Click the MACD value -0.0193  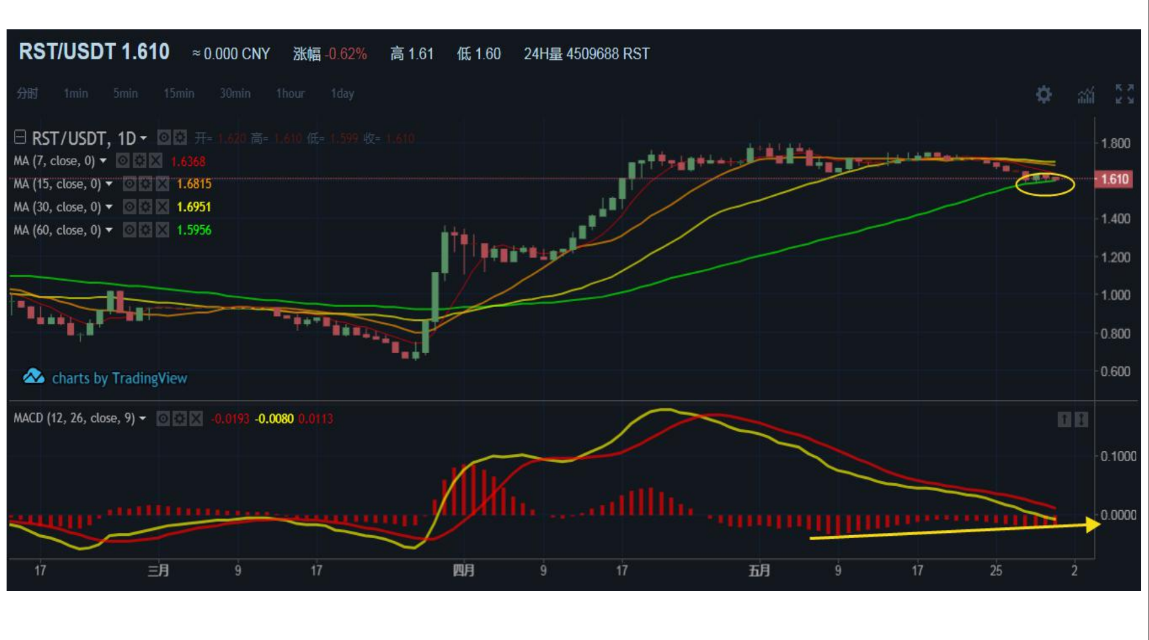[230, 418]
